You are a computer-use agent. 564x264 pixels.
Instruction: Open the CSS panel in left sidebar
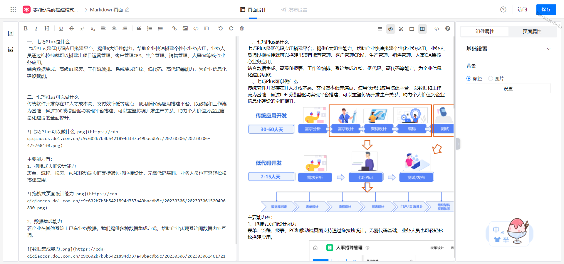pyautogui.click(x=11, y=49)
